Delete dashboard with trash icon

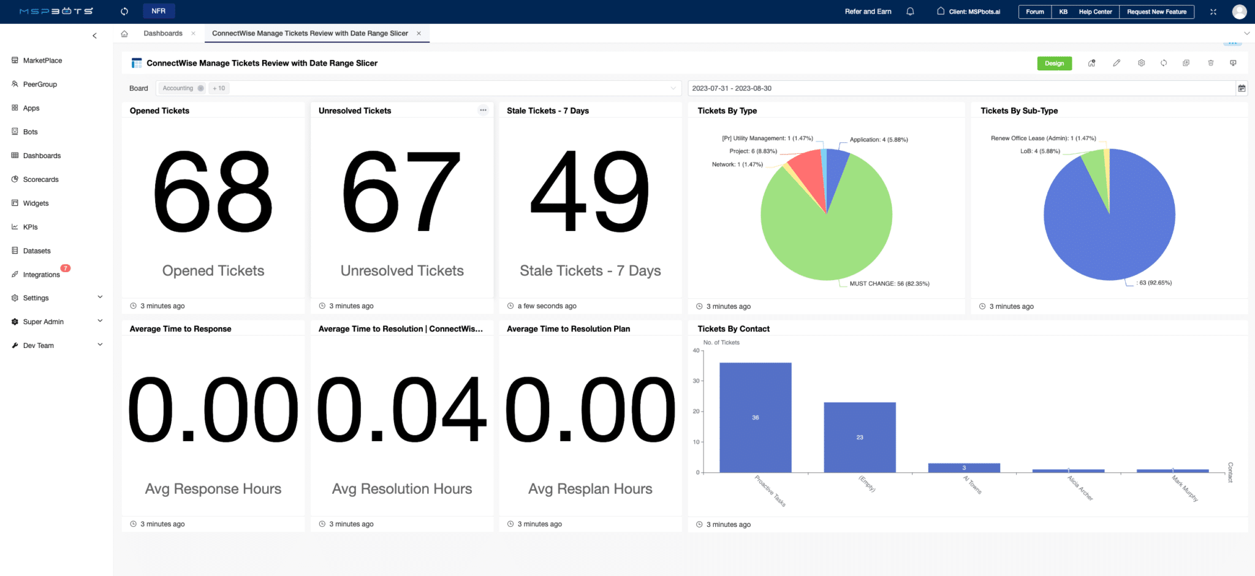tap(1211, 63)
